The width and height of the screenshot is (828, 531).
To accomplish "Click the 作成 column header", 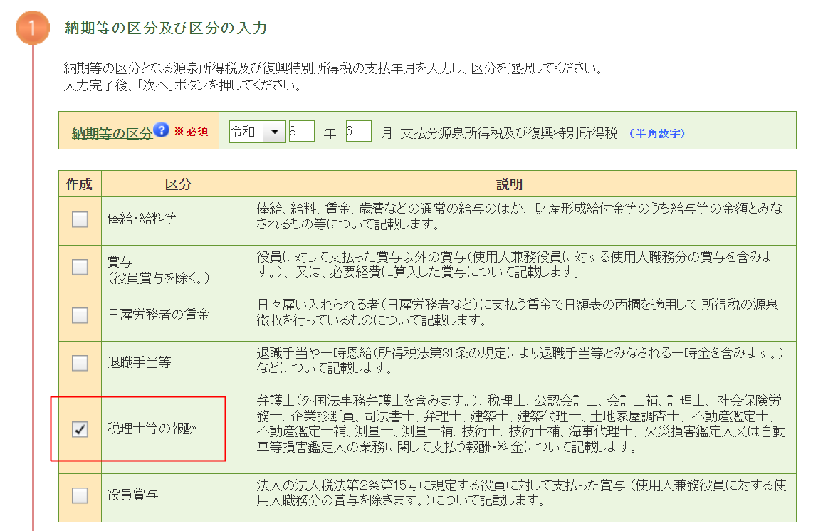I will pos(79,184).
